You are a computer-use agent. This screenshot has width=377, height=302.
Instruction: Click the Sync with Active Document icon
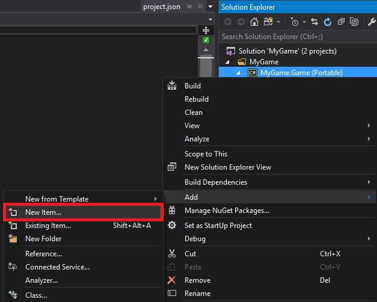[x=314, y=22]
